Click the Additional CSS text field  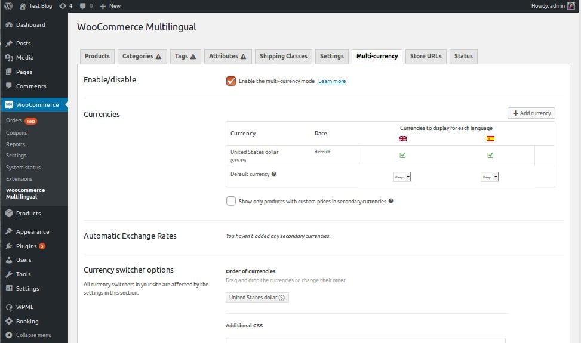[x=365, y=340]
